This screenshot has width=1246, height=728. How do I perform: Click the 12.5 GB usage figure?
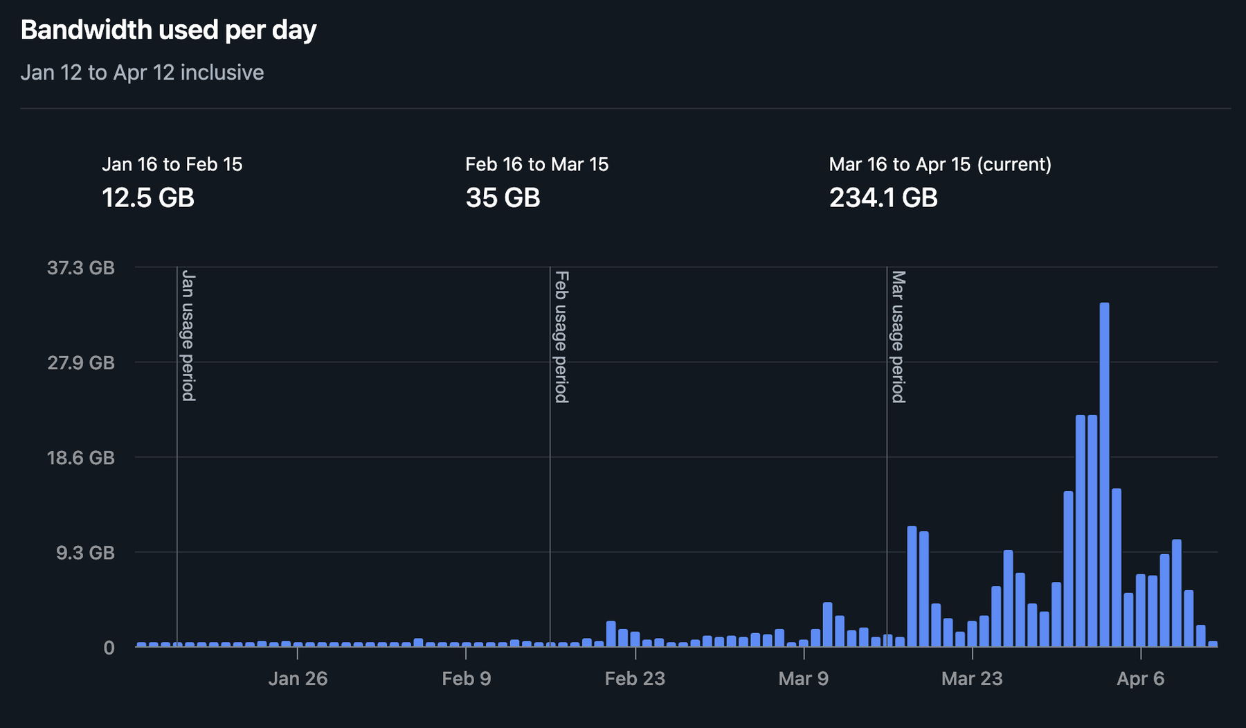[x=149, y=199]
